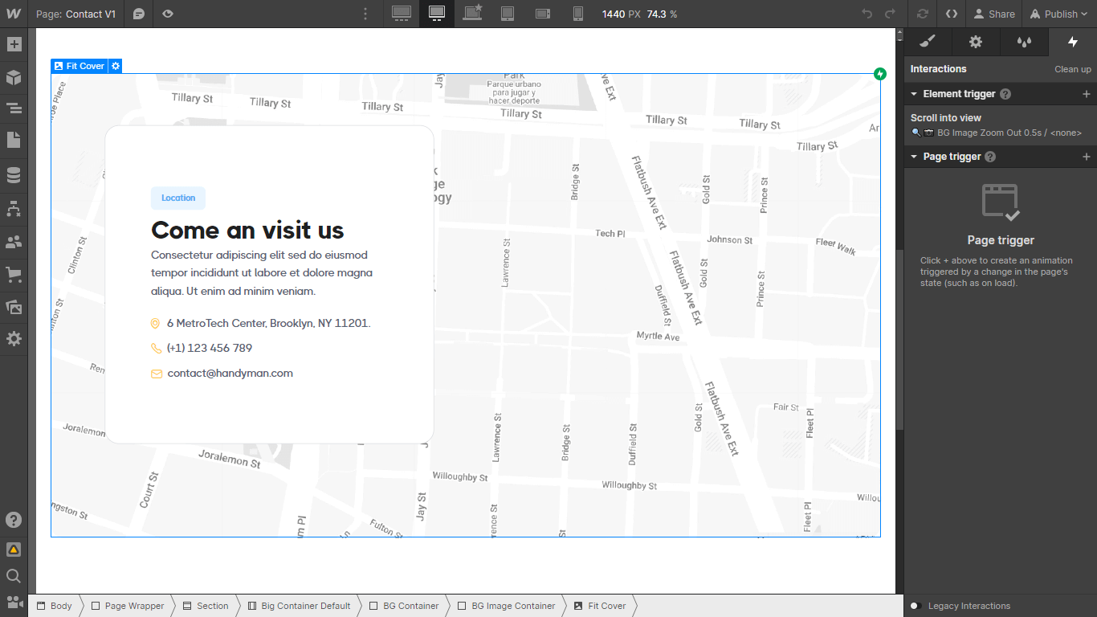Screen dimensions: 1097x617
Task: Open the Audit panel
Action: 14,550
